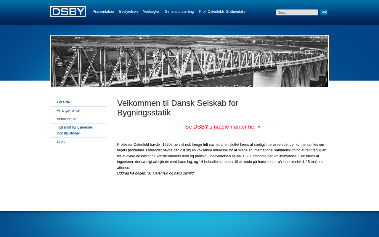Click the blue footer area
Viewport: 379px width, 237px height.
[x=189, y=225]
